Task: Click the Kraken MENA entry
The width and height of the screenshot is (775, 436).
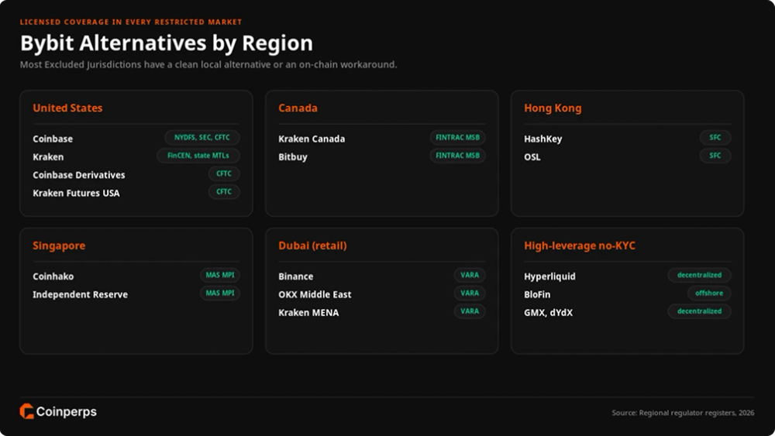Action: click(309, 313)
